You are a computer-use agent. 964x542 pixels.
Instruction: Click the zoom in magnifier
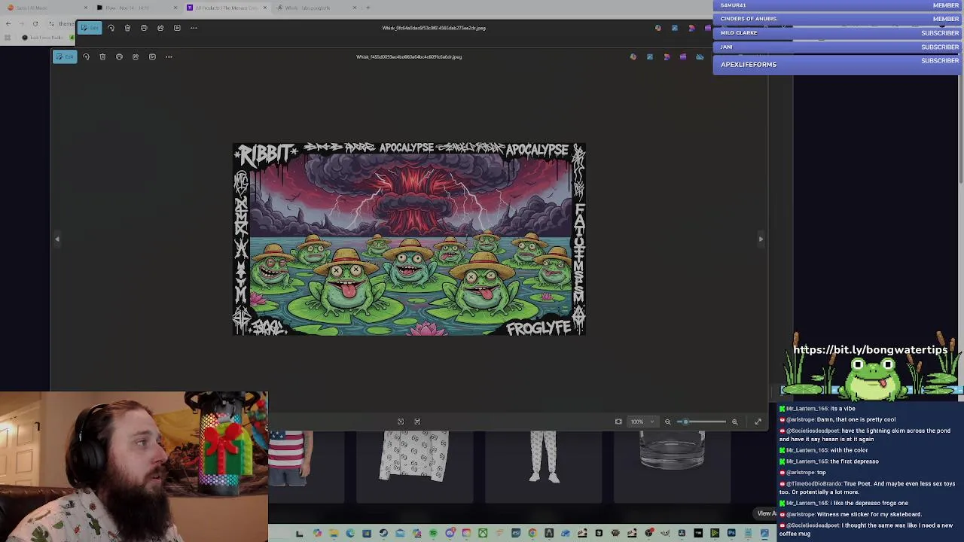coord(735,422)
